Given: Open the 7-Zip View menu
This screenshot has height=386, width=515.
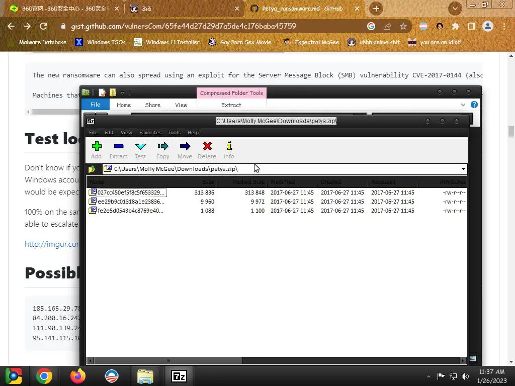Looking at the screenshot, I should tap(126, 133).
